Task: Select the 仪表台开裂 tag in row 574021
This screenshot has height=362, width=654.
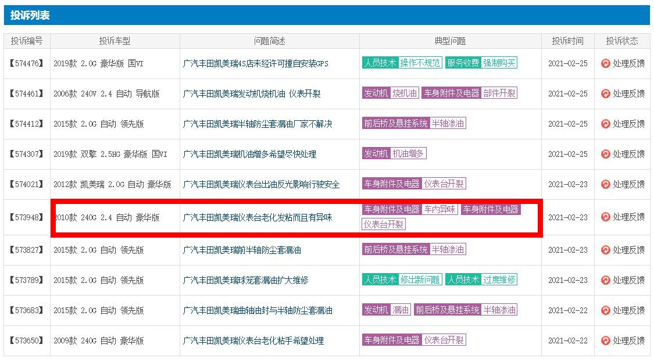Action: click(444, 184)
